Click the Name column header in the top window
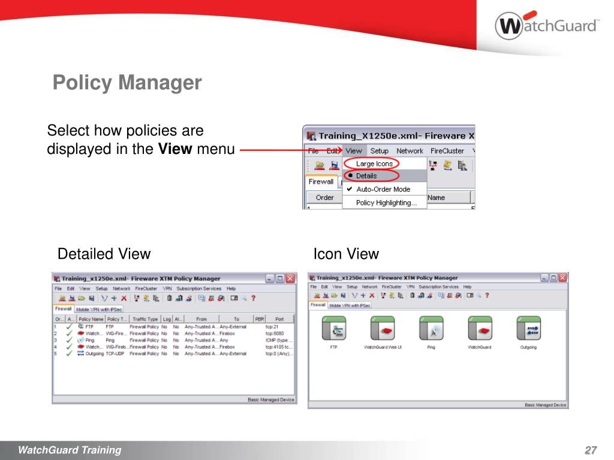 (x=449, y=198)
